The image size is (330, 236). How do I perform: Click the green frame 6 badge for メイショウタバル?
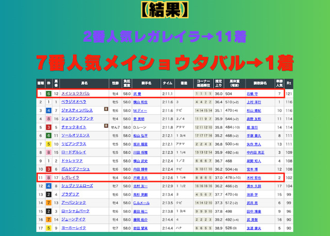pos(48,93)
